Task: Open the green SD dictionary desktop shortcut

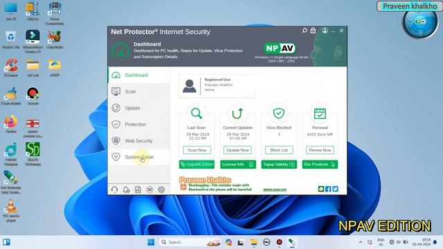Action: tap(33, 154)
